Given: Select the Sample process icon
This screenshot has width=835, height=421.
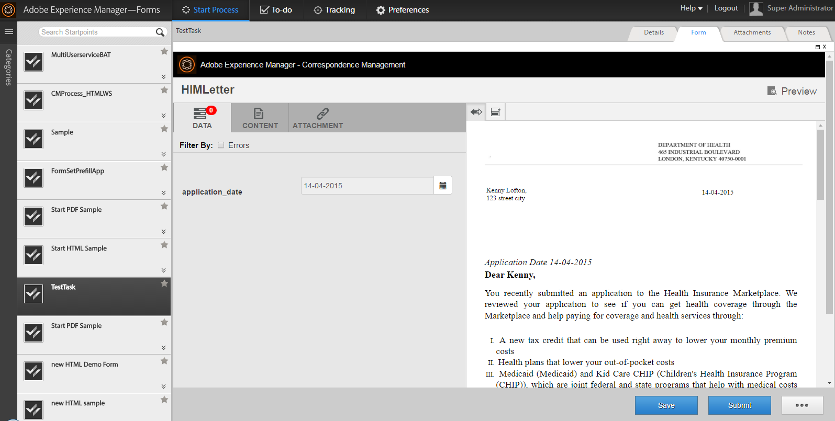Looking at the screenshot, I should click(34, 139).
